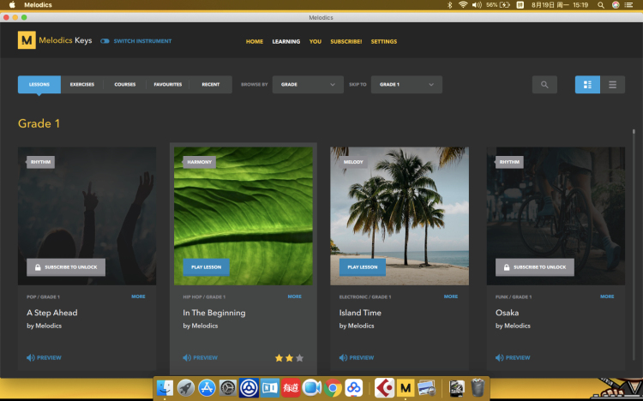Go to the Courses tab
643x401 pixels.
(x=125, y=85)
